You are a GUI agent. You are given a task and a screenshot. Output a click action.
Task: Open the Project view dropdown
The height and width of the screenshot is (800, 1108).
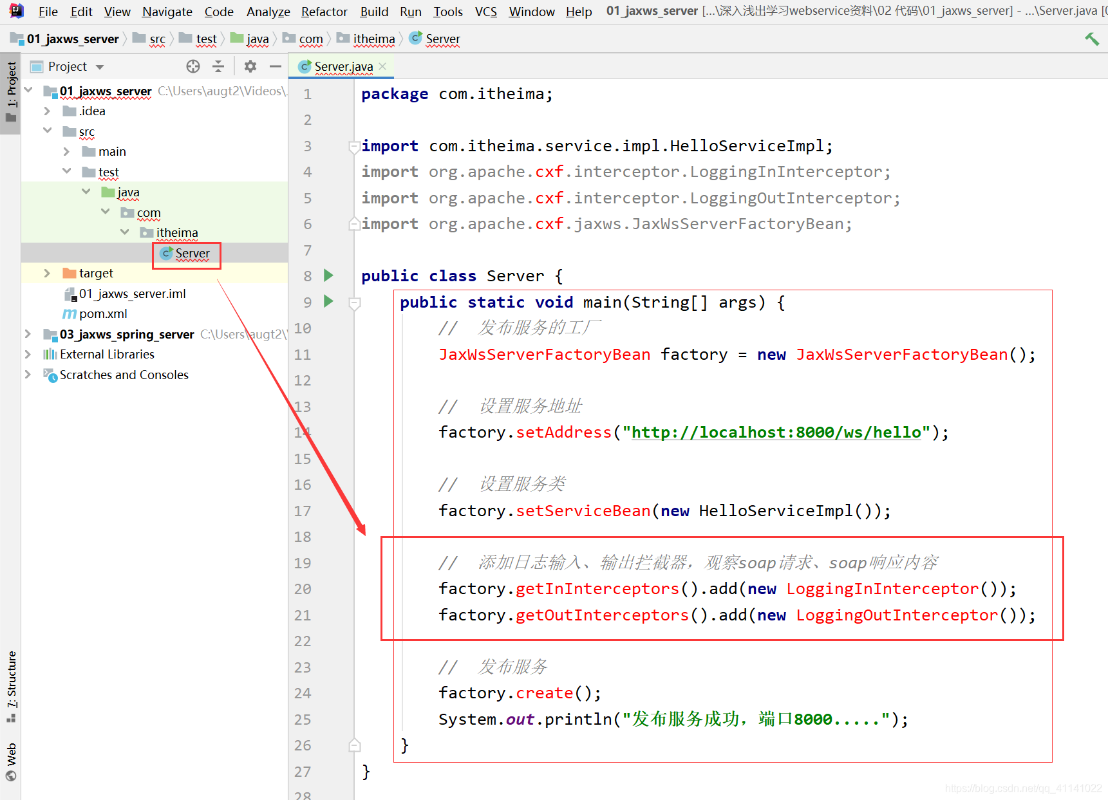[100, 67]
